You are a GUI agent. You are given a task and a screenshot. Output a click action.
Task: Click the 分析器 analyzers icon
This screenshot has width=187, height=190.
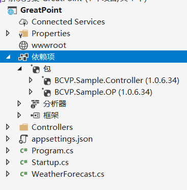35,104
